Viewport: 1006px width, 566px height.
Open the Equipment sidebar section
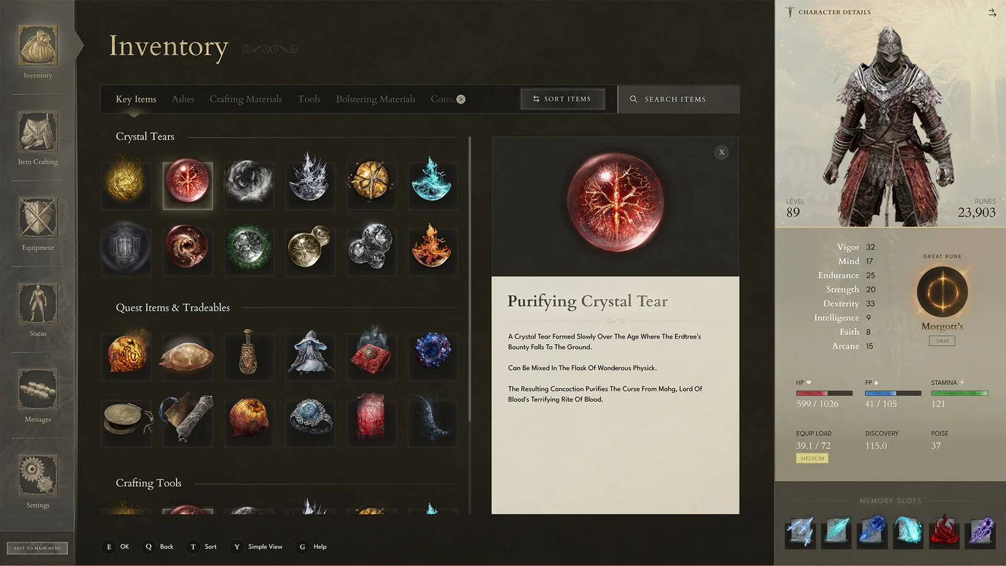point(38,224)
